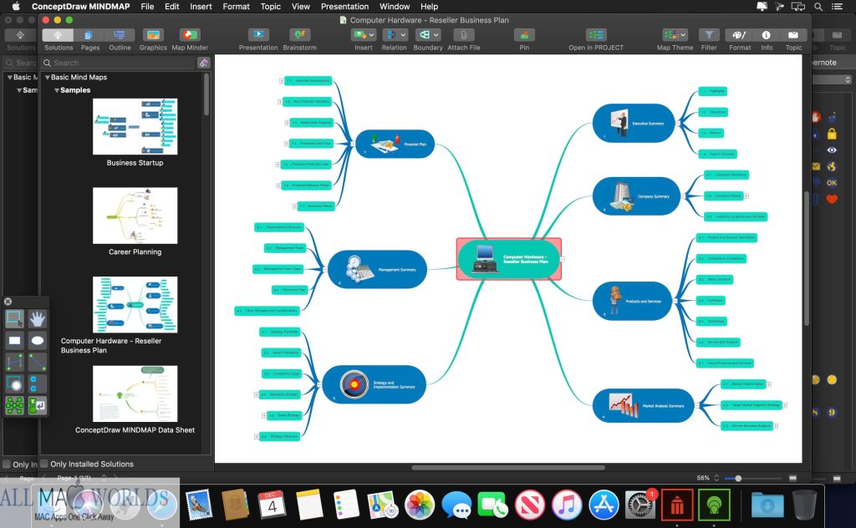
Task: Start Presentation mode from the toolbar
Action: pyautogui.click(x=258, y=35)
